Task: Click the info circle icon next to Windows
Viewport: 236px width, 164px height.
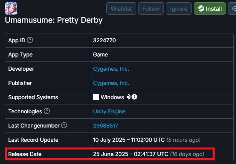Action: (134, 97)
